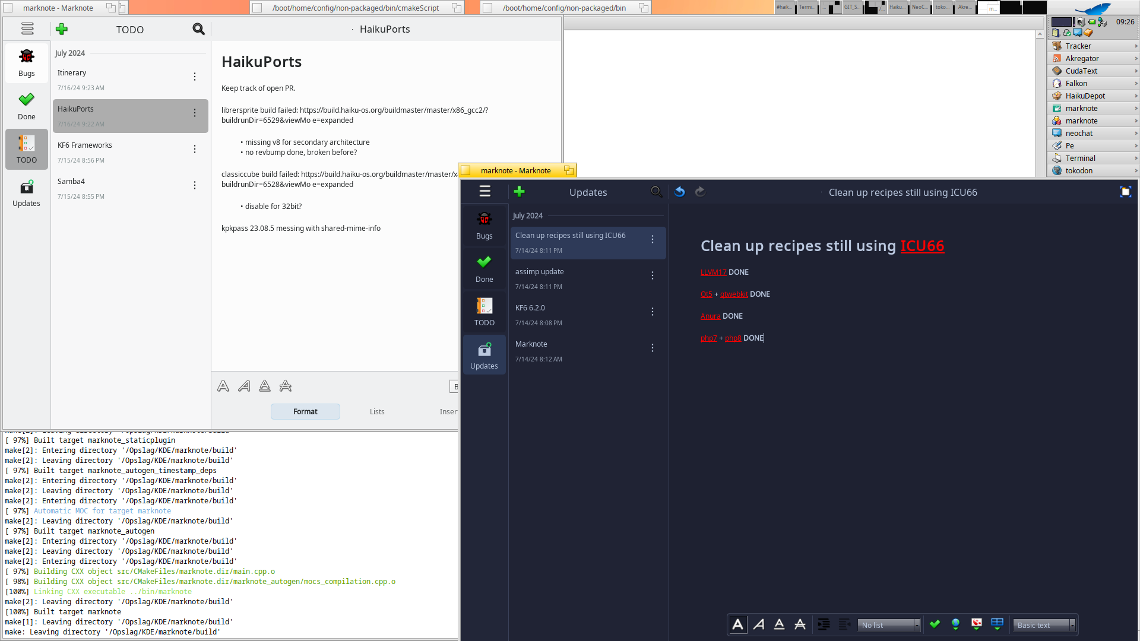Open the Bugs notebook in light sidebar

pyautogui.click(x=27, y=63)
